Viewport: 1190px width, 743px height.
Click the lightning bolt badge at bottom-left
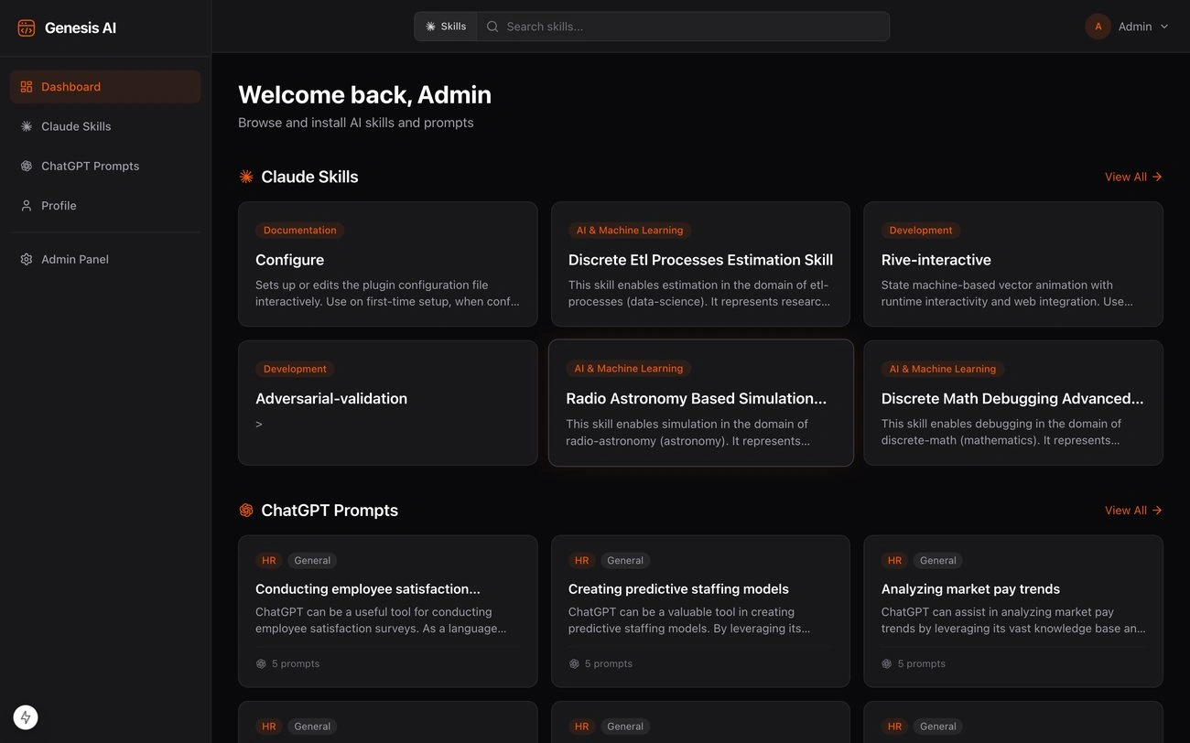point(26,717)
